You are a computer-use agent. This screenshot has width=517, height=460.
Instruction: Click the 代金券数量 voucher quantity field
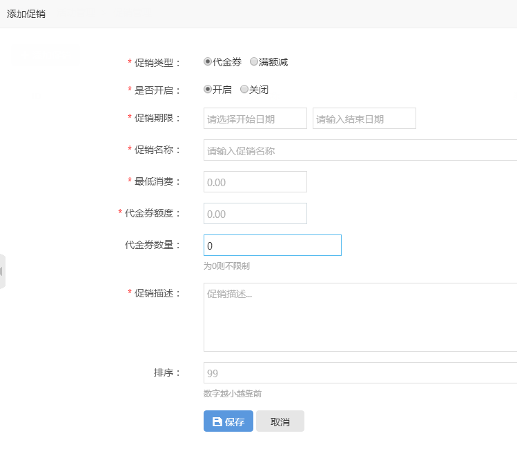point(273,245)
